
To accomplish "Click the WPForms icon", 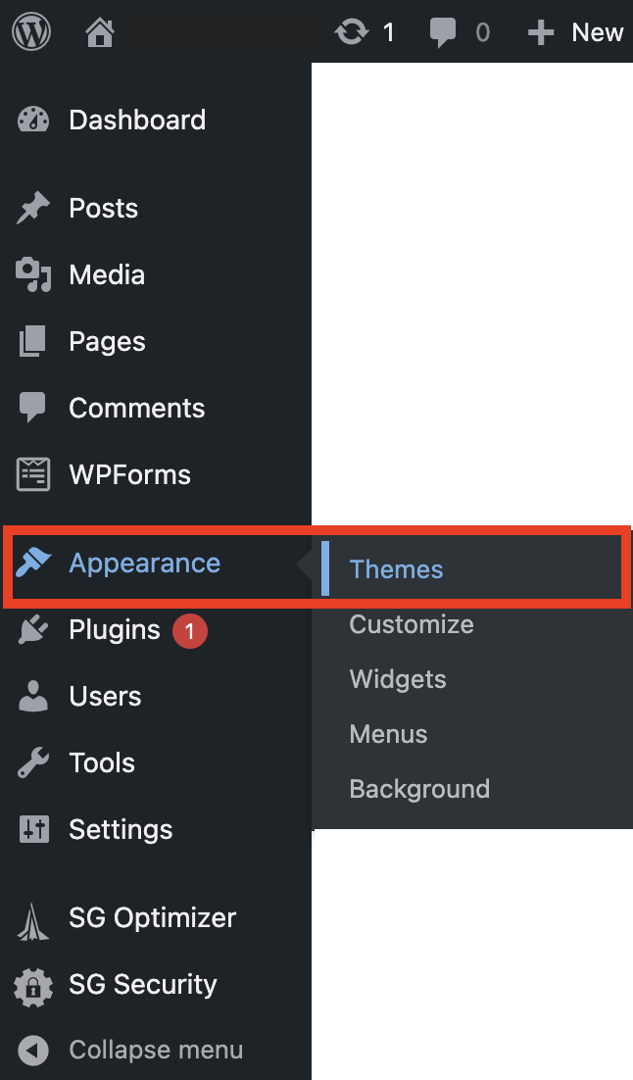I will point(33,474).
